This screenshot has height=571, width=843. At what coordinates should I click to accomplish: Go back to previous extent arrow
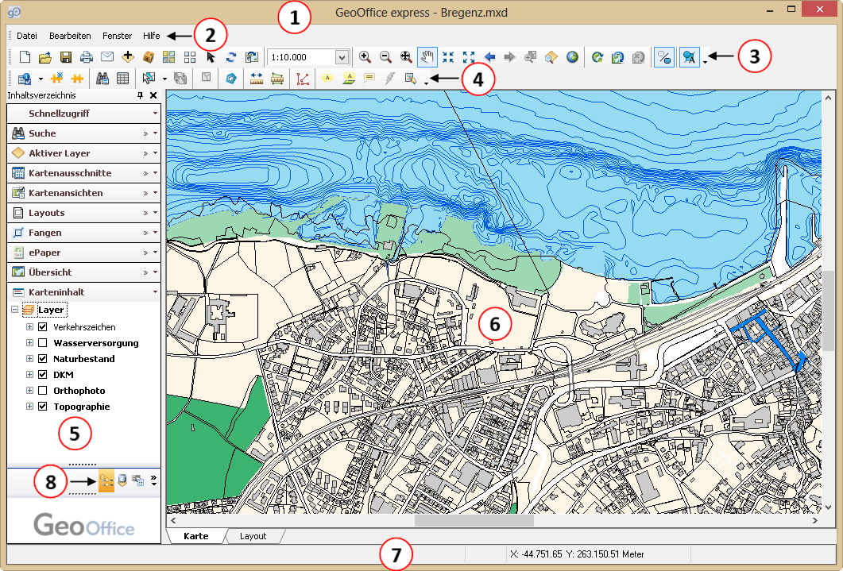pyautogui.click(x=490, y=57)
